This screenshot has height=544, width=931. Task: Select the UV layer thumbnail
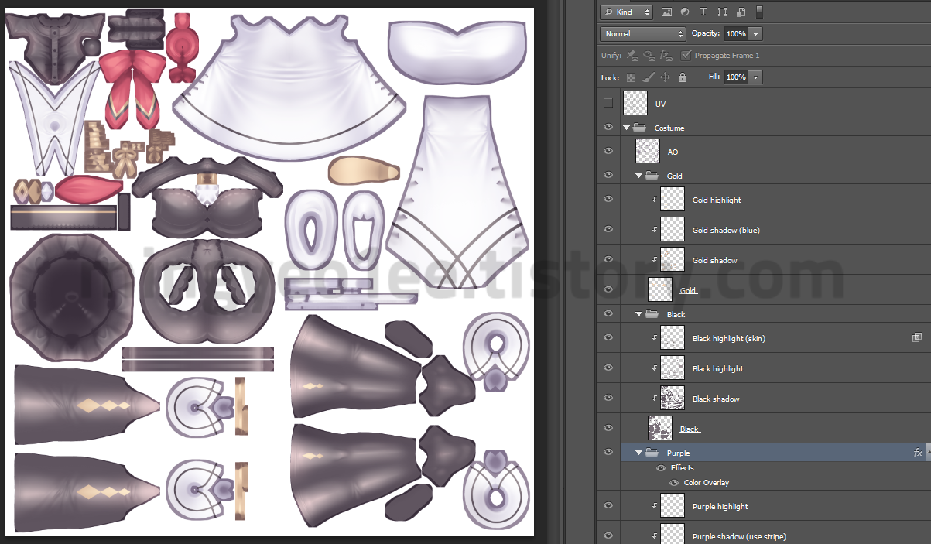click(x=635, y=103)
